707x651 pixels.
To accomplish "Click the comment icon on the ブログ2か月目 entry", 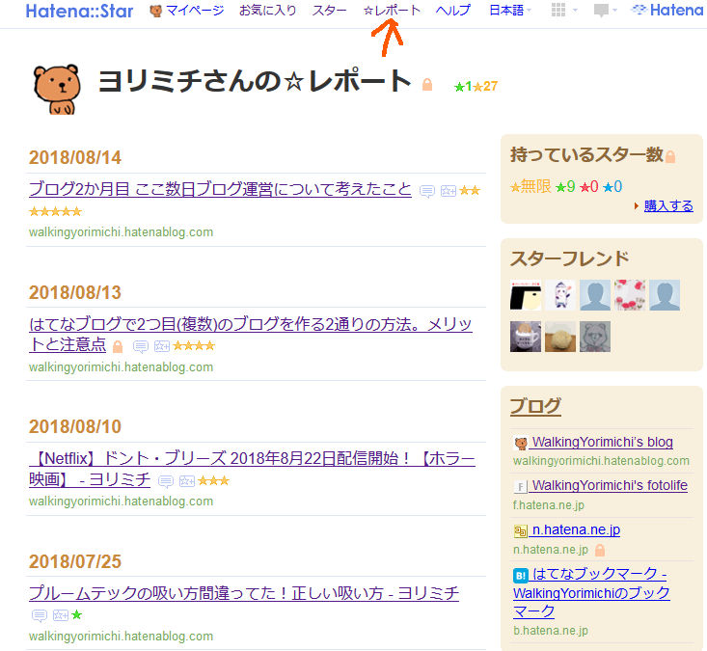I will (x=427, y=191).
